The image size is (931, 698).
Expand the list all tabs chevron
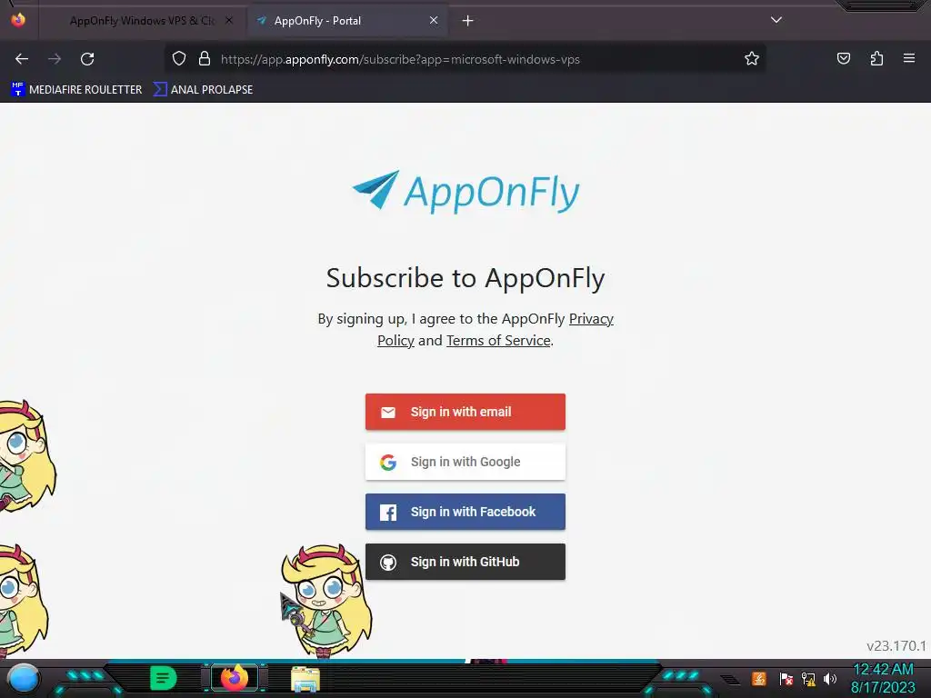(776, 20)
